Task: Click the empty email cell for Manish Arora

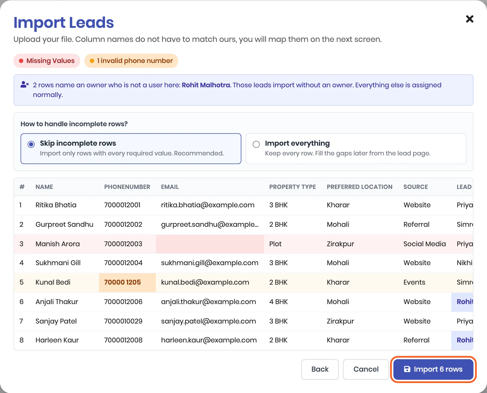Action: point(210,244)
